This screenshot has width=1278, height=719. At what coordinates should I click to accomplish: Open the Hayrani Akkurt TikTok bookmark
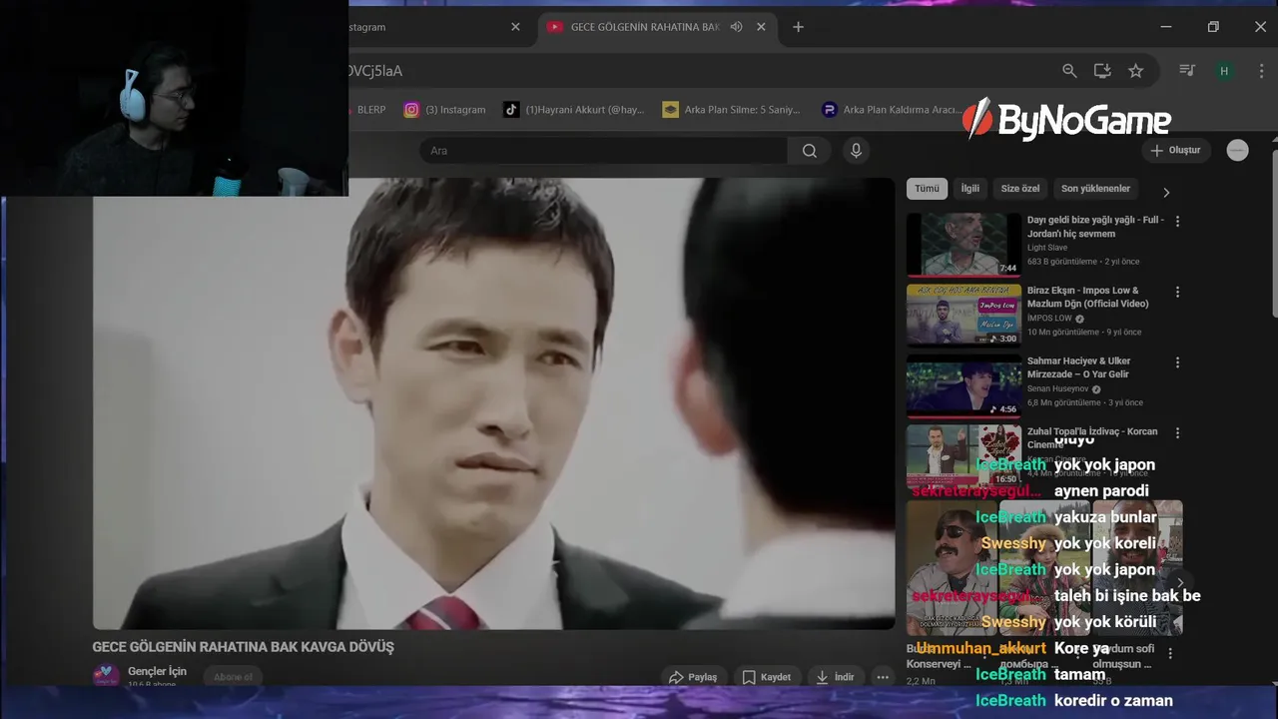pos(574,110)
